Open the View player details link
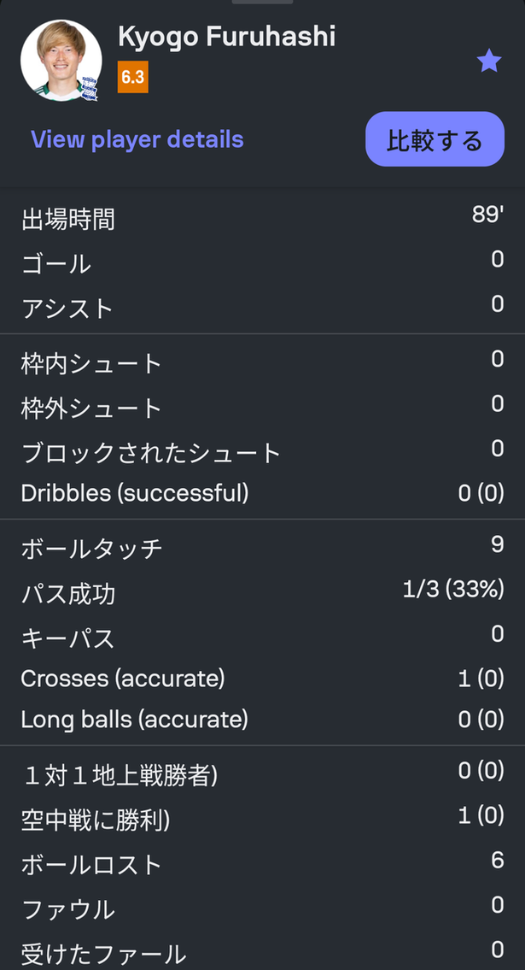 pyautogui.click(x=137, y=139)
